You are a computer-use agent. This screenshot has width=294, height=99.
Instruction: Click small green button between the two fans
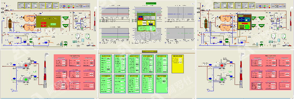click(x=34, y=71)
